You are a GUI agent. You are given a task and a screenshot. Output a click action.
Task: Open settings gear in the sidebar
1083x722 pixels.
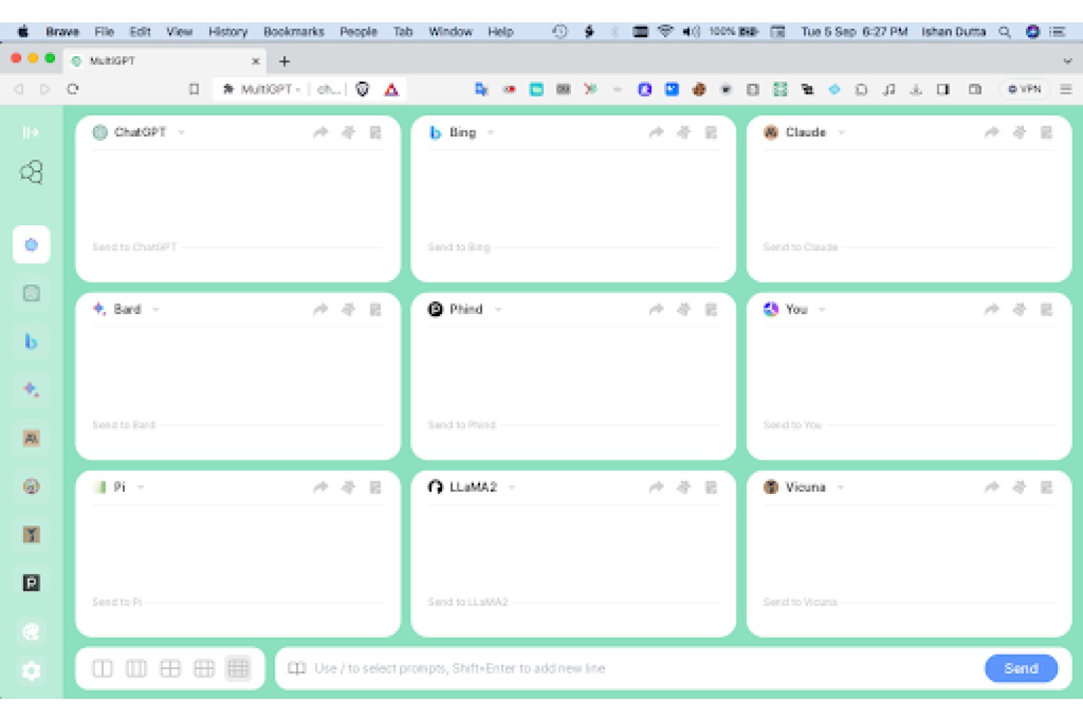pyautogui.click(x=31, y=671)
